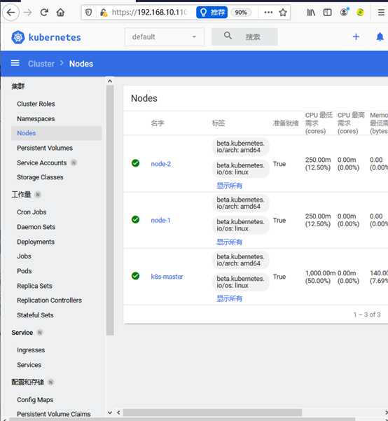Open Replica Sets in the sidebar
The height and width of the screenshot is (421, 388).
click(34, 286)
